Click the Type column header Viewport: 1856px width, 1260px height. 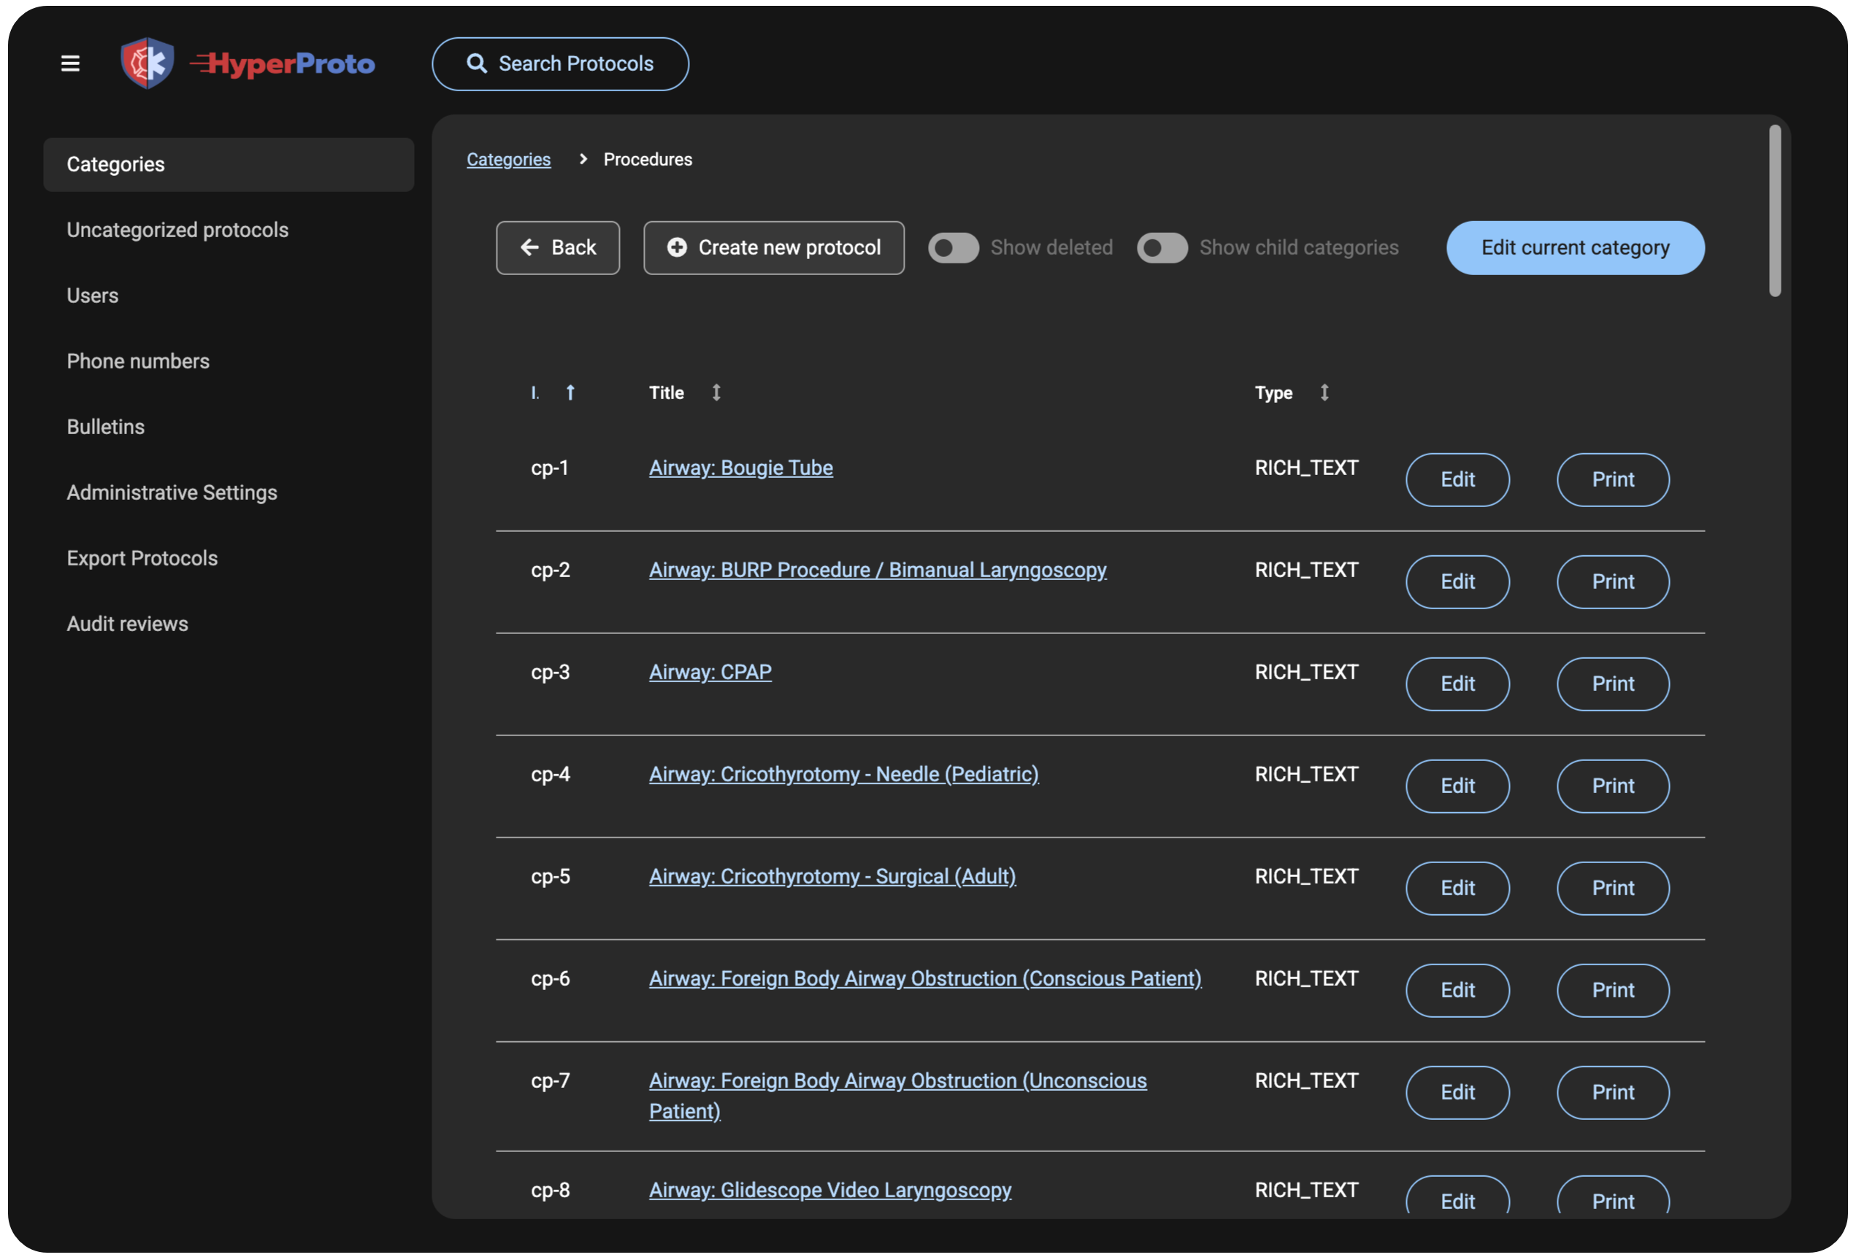pos(1273,393)
